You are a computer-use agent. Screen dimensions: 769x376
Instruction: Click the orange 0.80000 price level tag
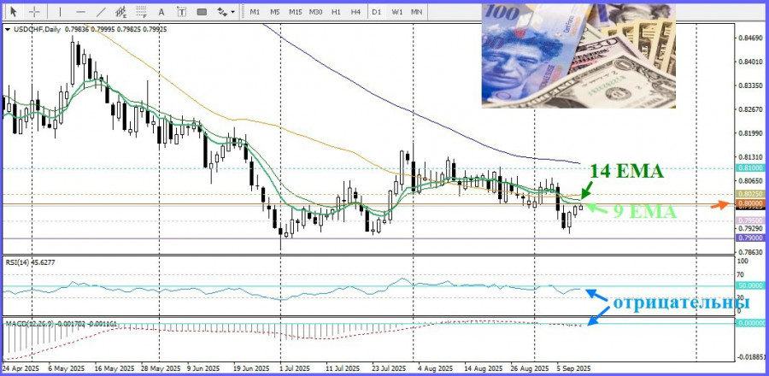[749, 205]
